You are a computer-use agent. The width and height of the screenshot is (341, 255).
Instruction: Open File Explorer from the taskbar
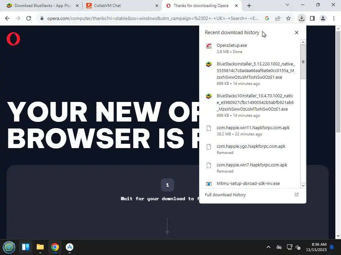pos(40,247)
